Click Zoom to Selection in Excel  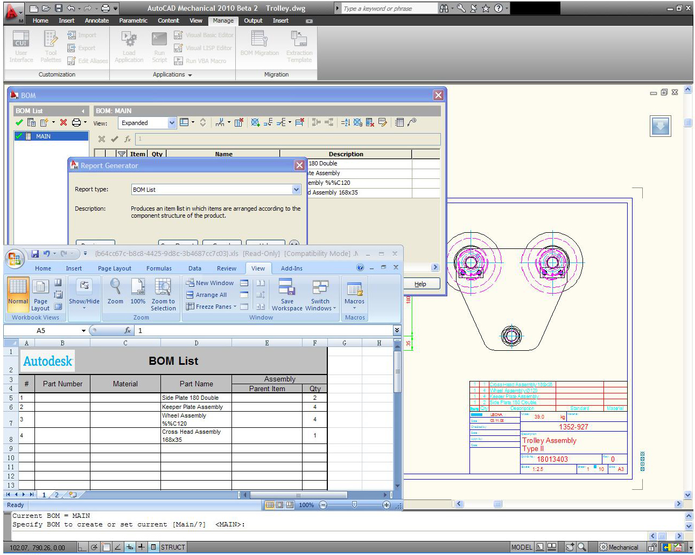coord(163,294)
